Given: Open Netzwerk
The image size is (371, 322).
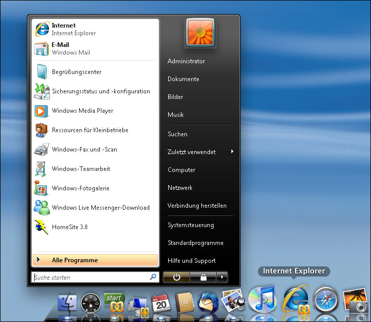Looking at the screenshot, I should point(180,188).
